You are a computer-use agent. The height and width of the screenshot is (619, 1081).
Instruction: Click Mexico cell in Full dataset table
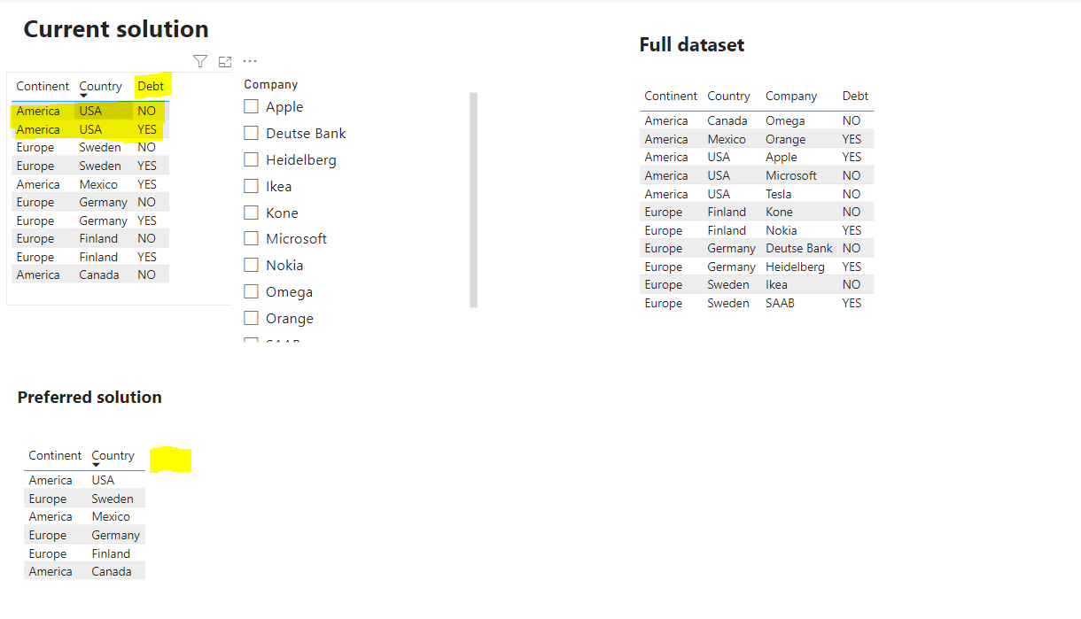[x=727, y=139]
